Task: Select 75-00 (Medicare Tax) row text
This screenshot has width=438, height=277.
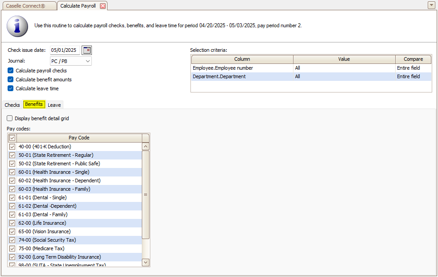Action: click(41, 248)
